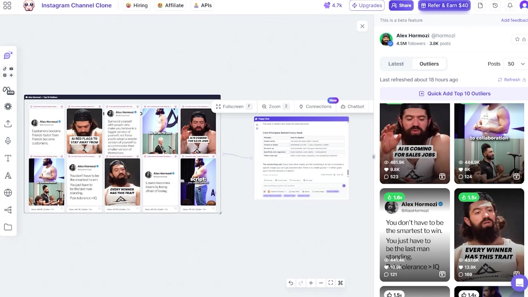Select the serif font text tool

[8, 176]
